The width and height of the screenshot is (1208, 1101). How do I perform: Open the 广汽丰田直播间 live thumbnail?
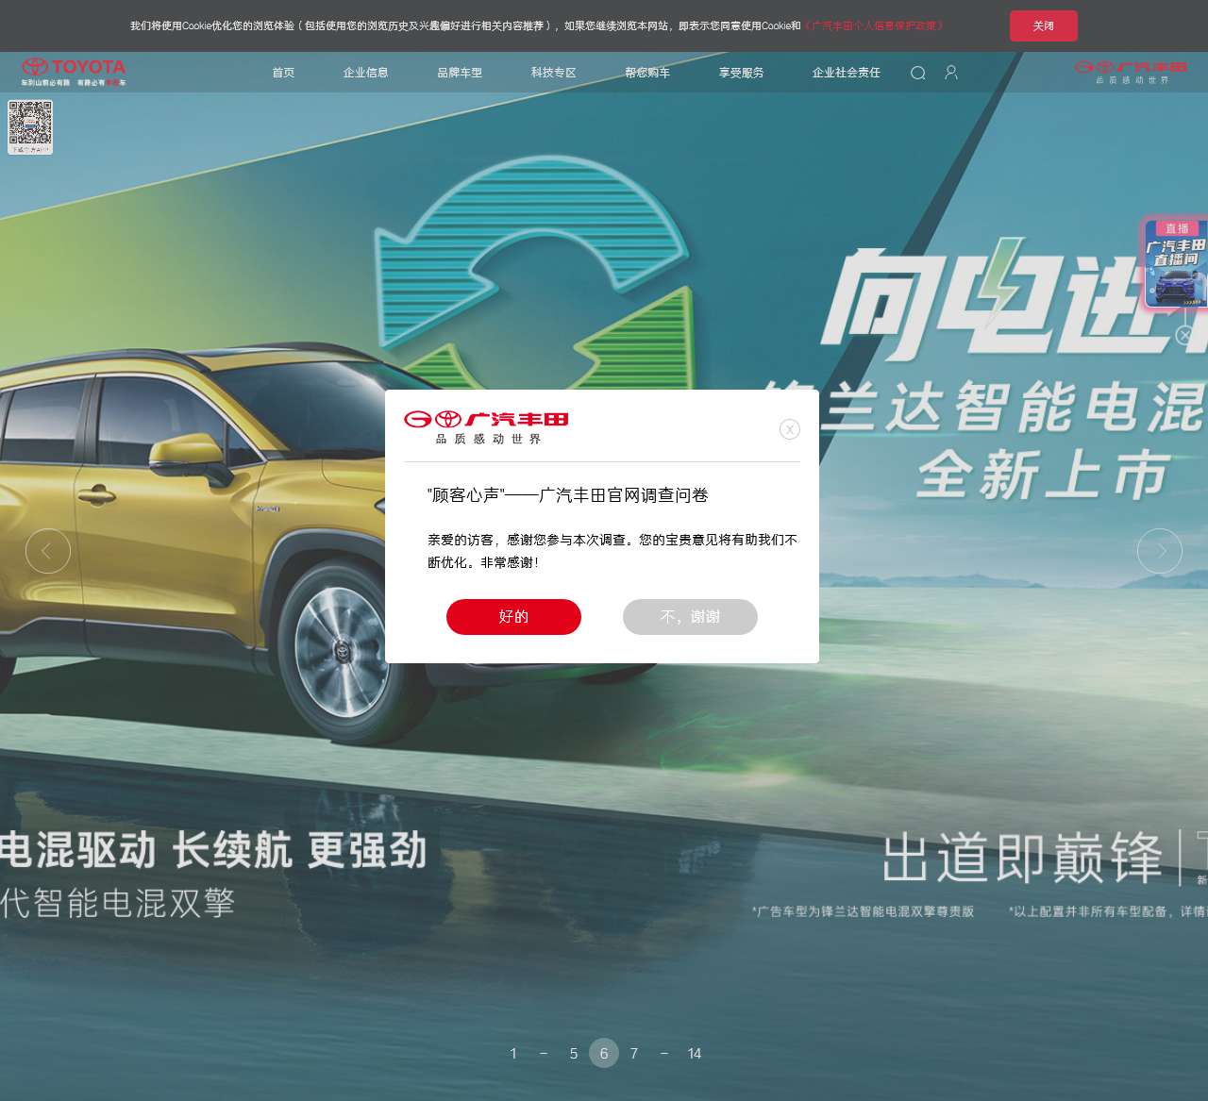pyautogui.click(x=1175, y=264)
